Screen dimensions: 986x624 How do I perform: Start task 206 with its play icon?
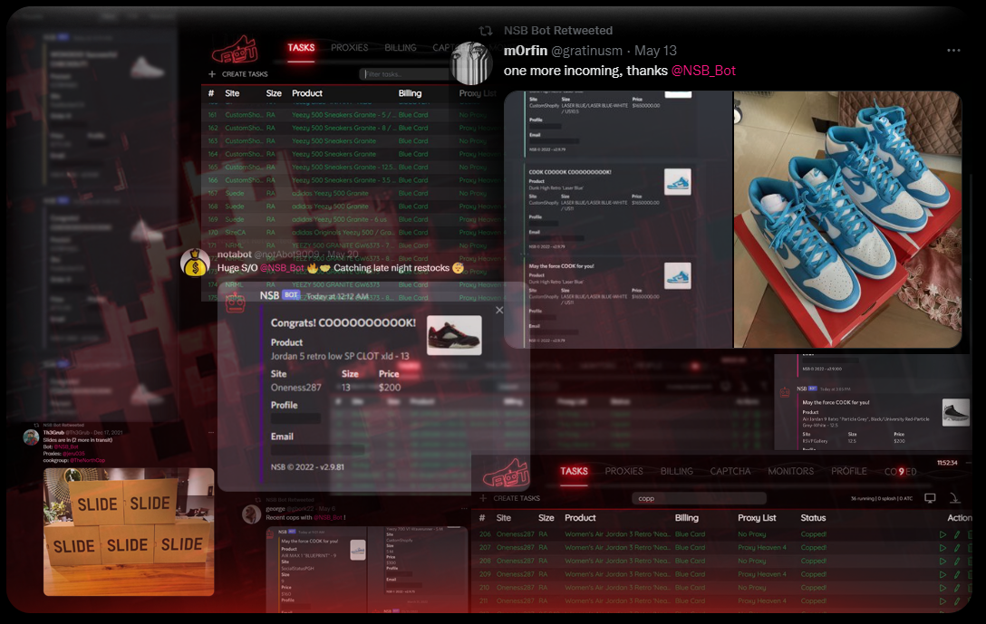[942, 535]
